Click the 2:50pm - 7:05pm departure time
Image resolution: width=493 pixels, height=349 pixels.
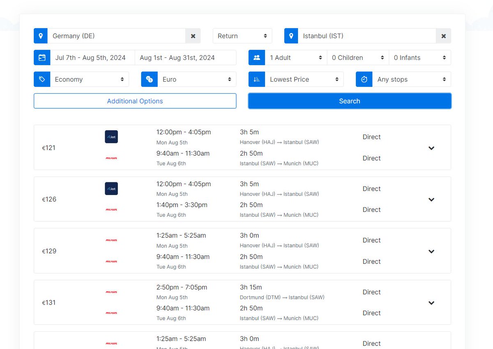182,287
